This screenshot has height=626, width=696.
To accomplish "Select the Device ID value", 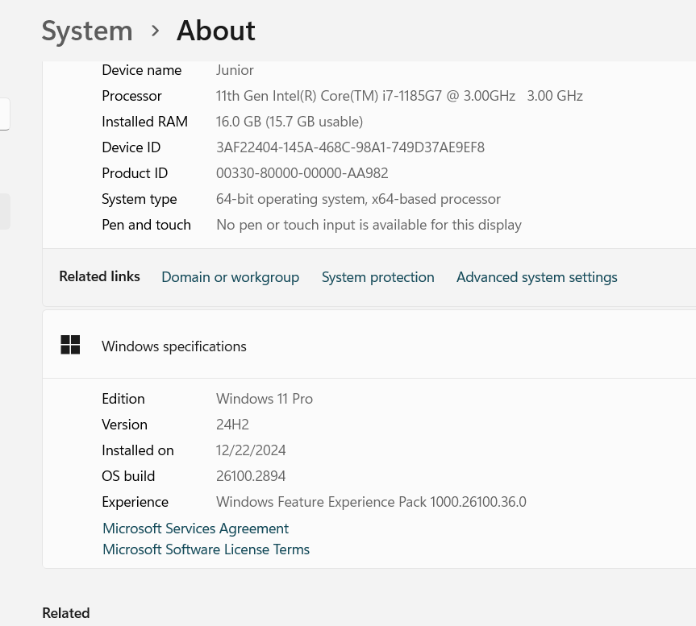I will (x=350, y=147).
